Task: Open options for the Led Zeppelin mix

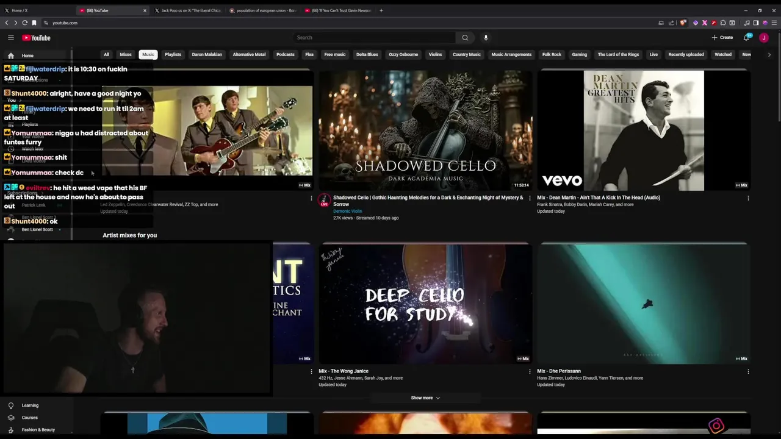Action: click(311, 198)
